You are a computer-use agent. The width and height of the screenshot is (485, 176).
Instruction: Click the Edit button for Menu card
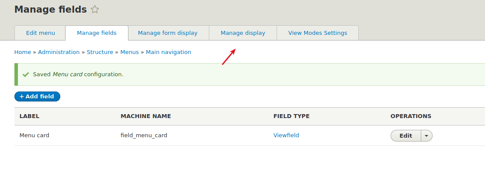(x=405, y=135)
